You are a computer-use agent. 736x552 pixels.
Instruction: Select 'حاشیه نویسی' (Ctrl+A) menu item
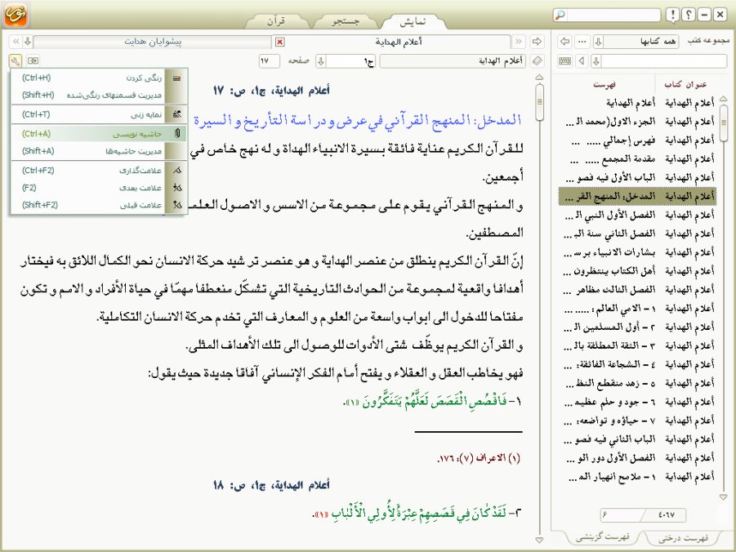pyautogui.click(x=99, y=134)
